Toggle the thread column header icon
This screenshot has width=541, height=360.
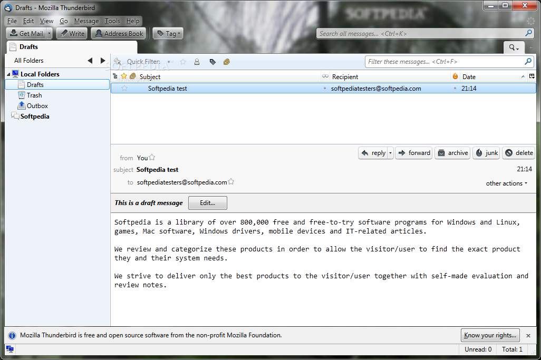(115, 76)
